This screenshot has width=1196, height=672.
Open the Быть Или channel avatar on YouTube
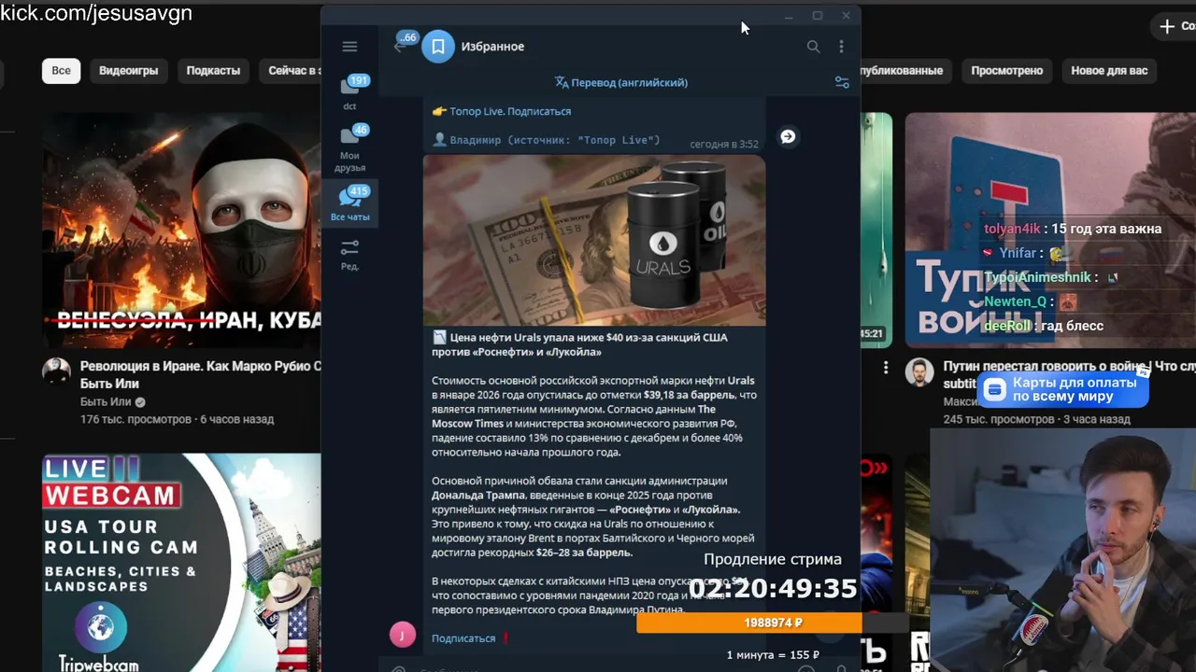56,371
